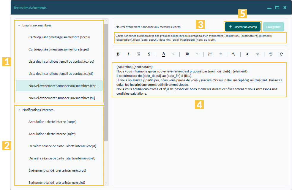The height and width of the screenshot is (190, 292).
Task: Clear text formatting
Action: click(247, 54)
